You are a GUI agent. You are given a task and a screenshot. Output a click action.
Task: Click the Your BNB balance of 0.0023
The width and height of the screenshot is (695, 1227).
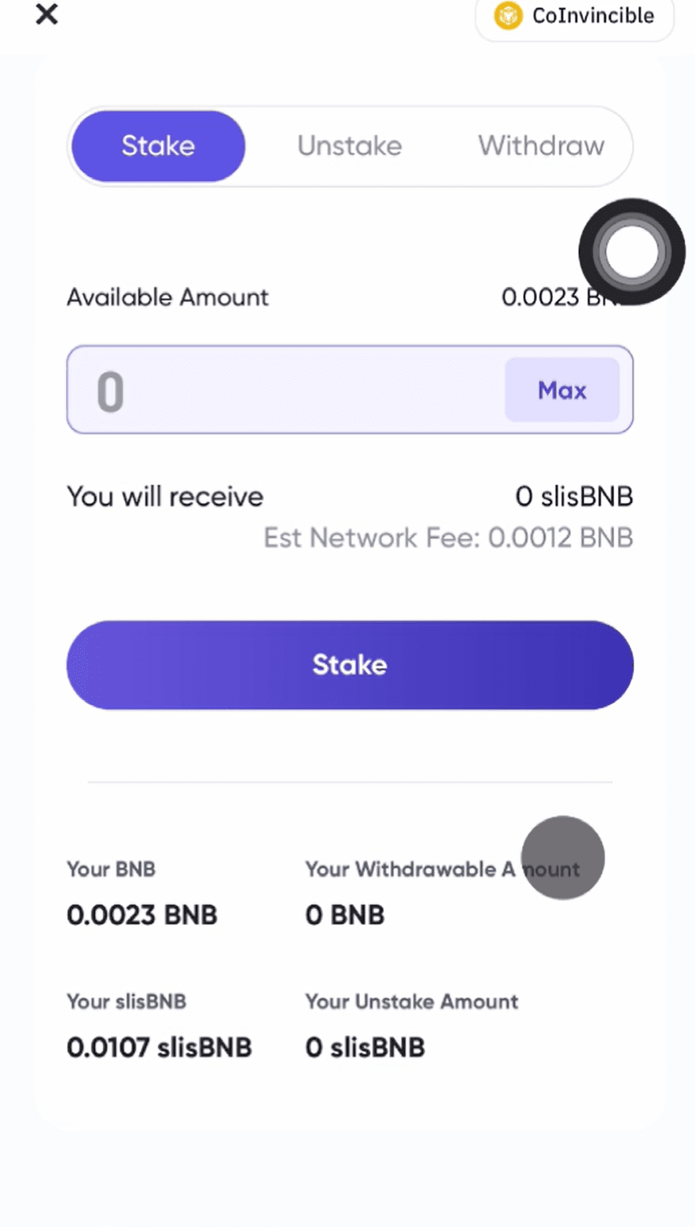click(x=142, y=915)
